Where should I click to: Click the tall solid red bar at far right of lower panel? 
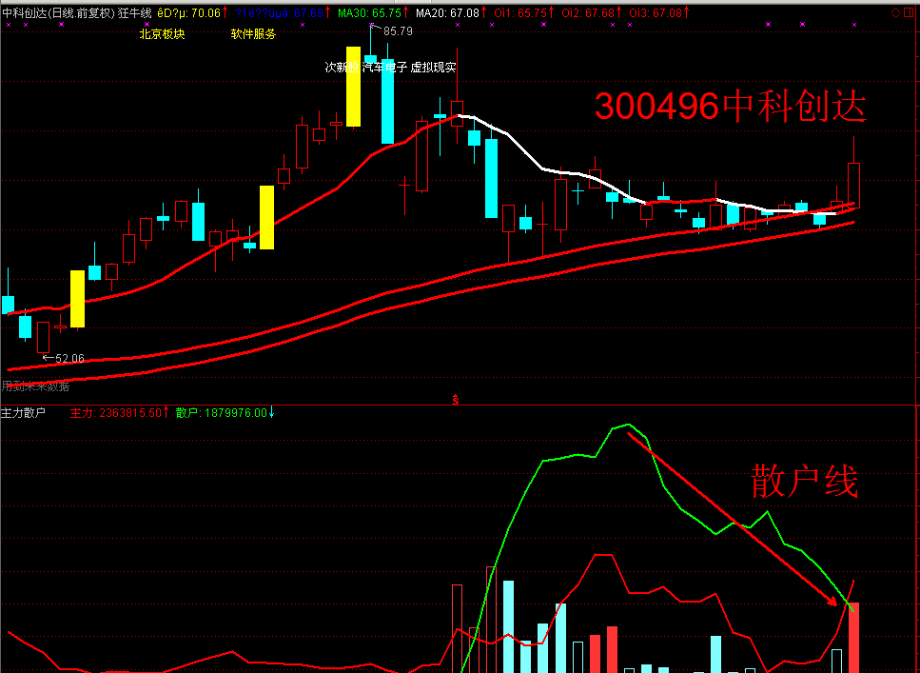coord(853,638)
